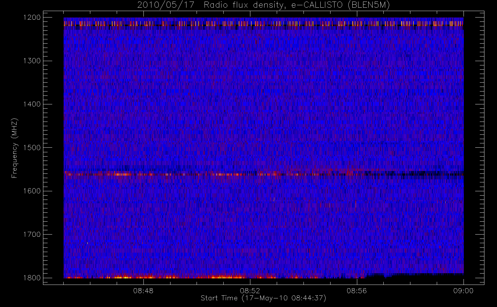
Task: Click the Start Time axis caption
Action: [x=264, y=298]
